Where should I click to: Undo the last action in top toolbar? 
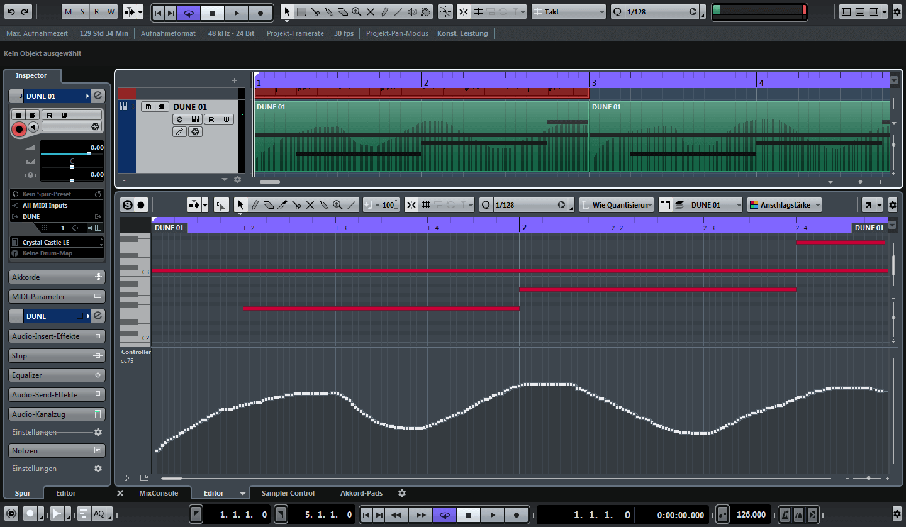pyautogui.click(x=11, y=12)
